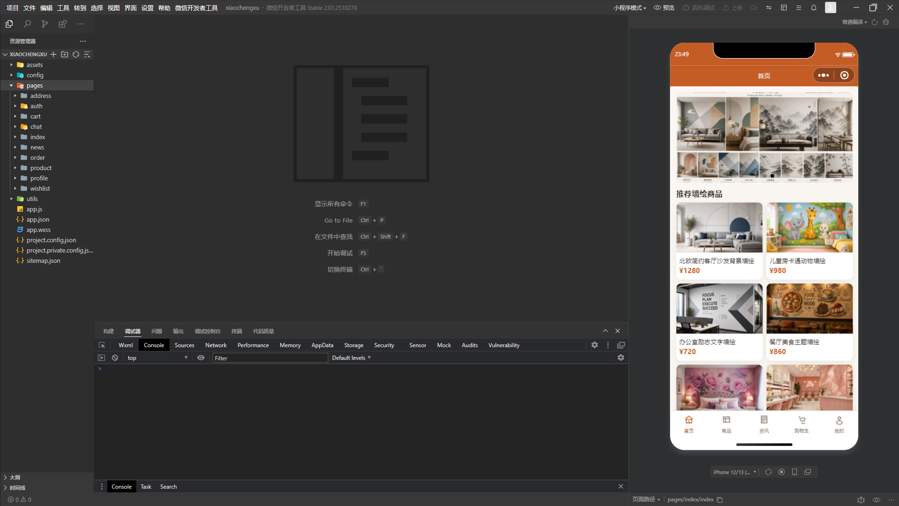Switch to the Network tab

click(216, 345)
